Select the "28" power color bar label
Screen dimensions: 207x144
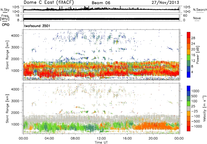tap(193, 38)
